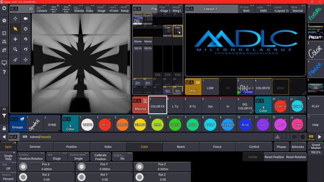Open the Phaser button
Image resolution: width=324 pixels, height=182 pixels.
point(281,147)
